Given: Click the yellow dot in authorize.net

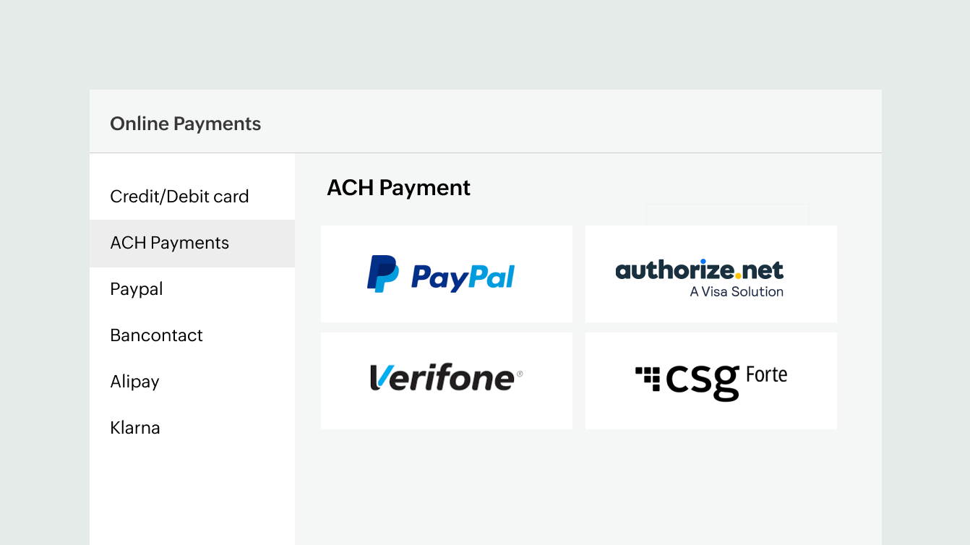Looking at the screenshot, I should (738, 276).
